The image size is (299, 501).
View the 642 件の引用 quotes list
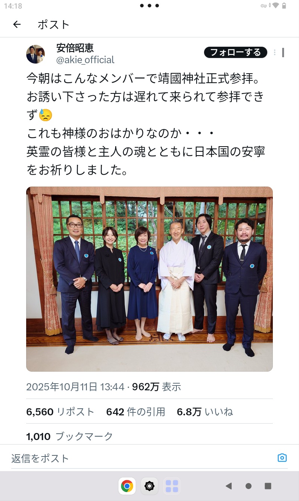tap(136, 412)
